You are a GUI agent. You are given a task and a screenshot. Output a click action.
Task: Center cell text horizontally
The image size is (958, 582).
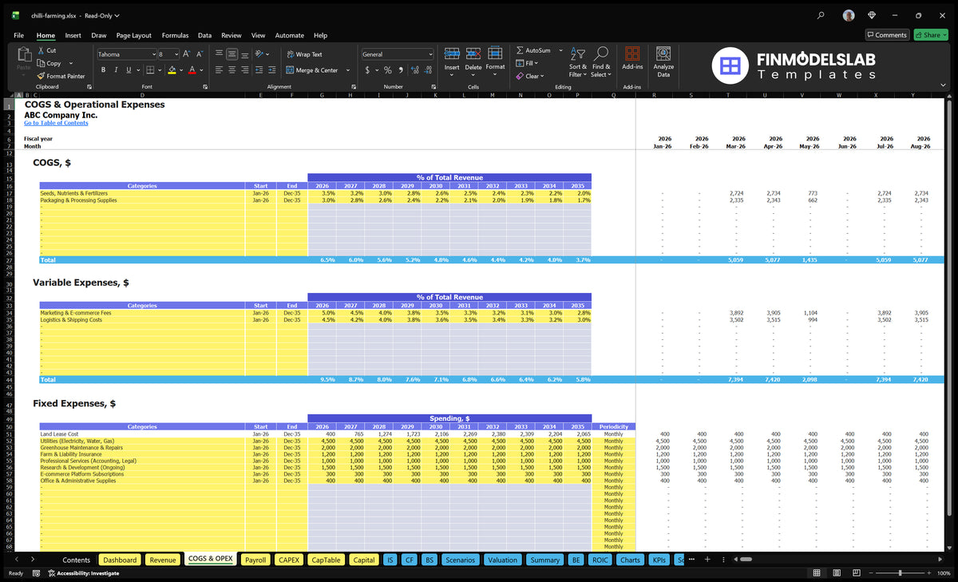[232, 70]
